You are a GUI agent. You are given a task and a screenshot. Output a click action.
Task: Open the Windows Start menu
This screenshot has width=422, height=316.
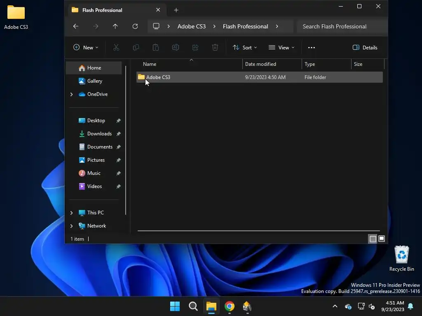pyautogui.click(x=175, y=306)
